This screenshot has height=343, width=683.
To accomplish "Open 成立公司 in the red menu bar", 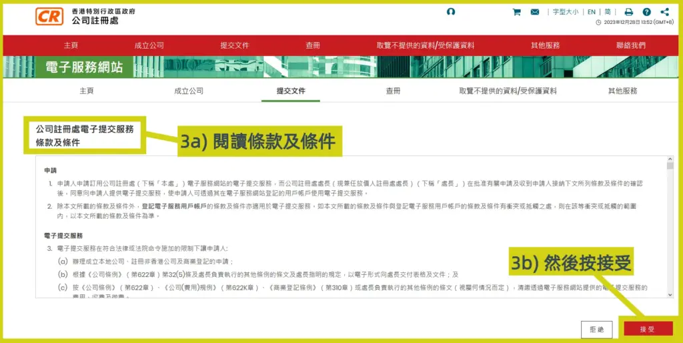I will (x=149, y=45).
